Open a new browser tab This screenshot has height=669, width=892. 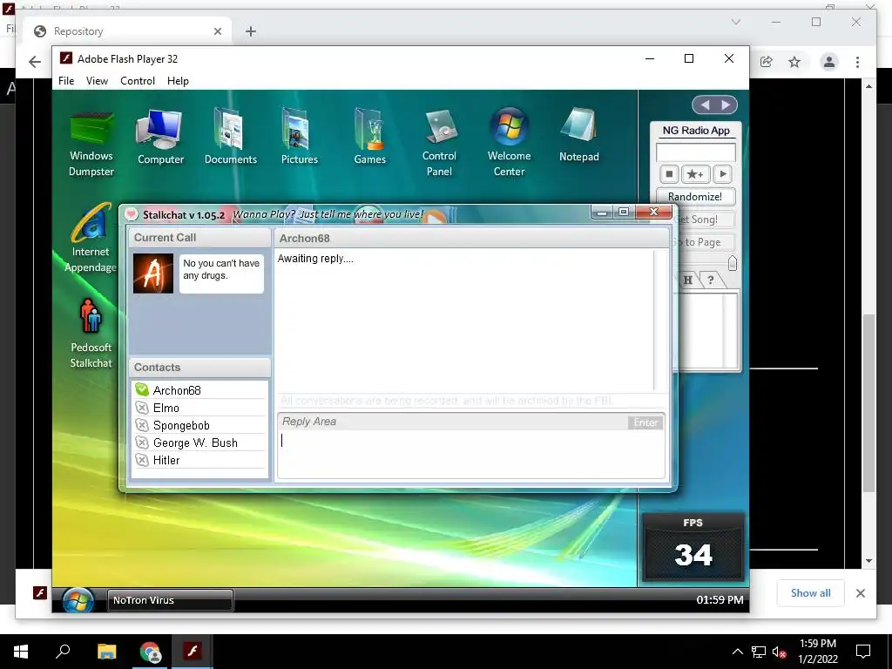[x=251, y=31]
